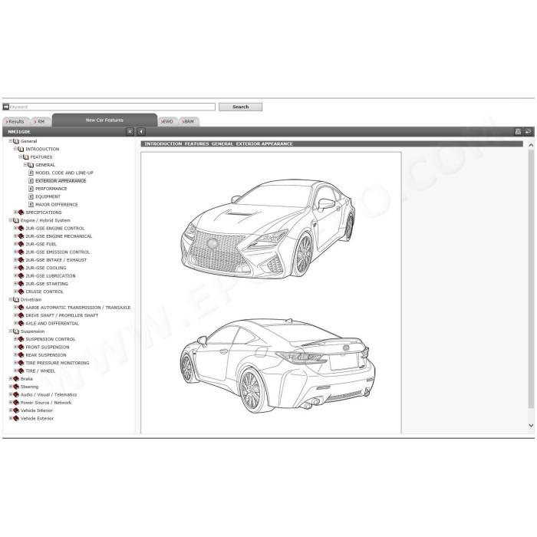Expand the SPECIFICATIONS node
Screen dimensions: 537x537
[x=15, y=212]
